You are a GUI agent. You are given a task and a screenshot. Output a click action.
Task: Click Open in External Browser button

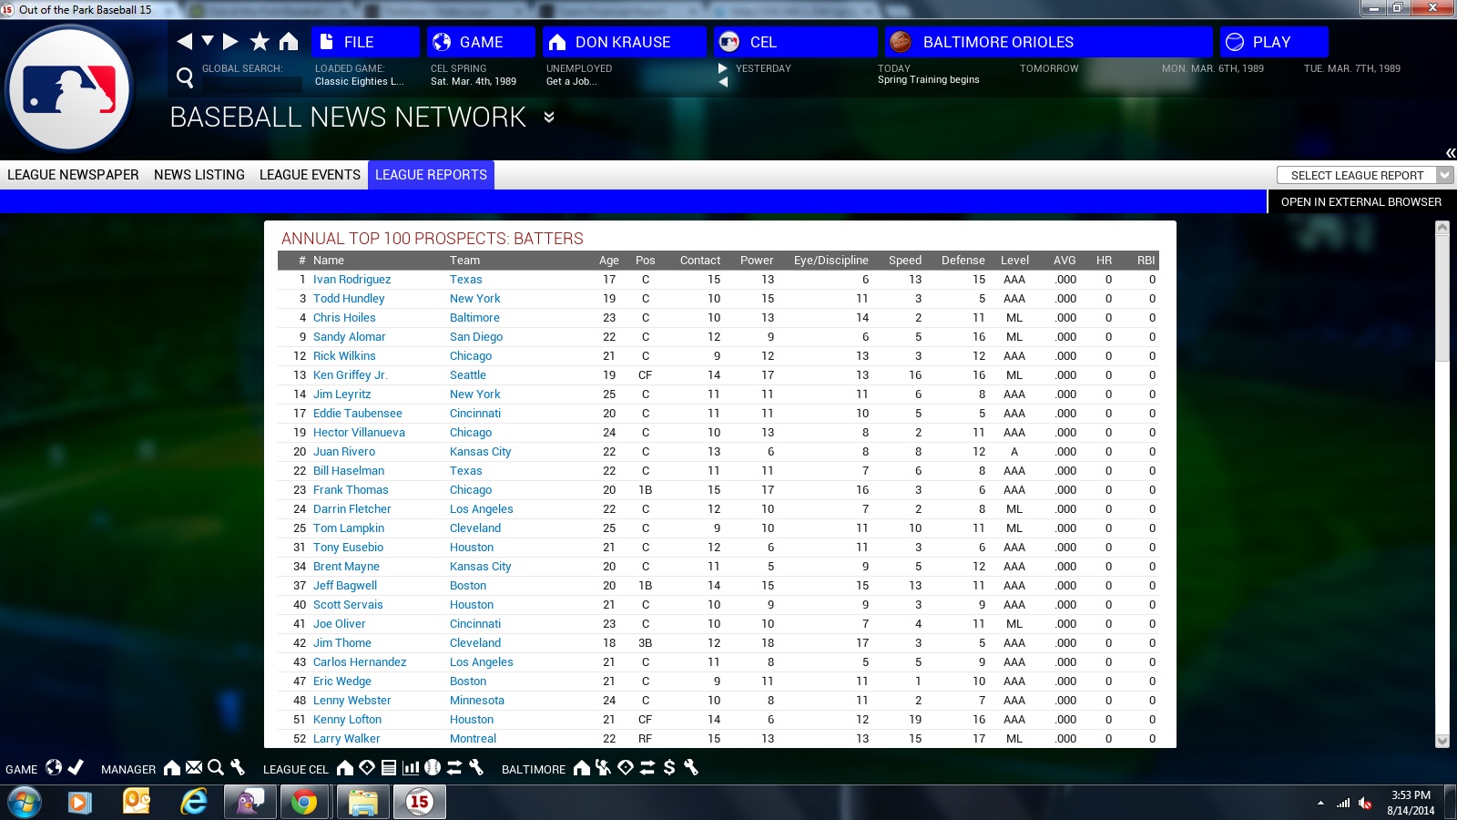pyautogui.click(x=1361, y=202)
